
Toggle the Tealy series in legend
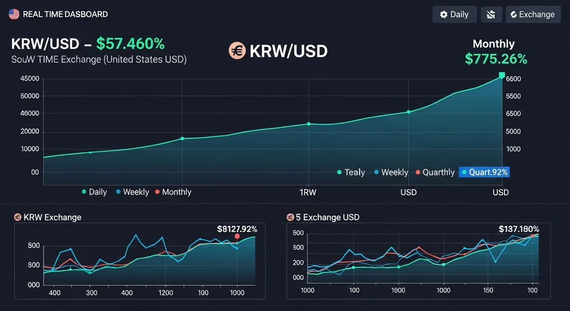tap(351, 172)
